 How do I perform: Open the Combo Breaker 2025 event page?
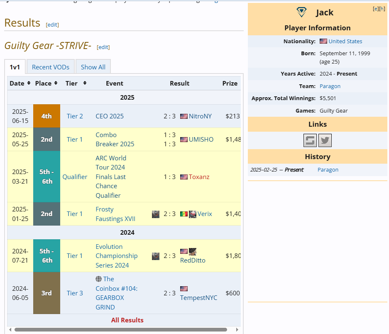[115, 139]
